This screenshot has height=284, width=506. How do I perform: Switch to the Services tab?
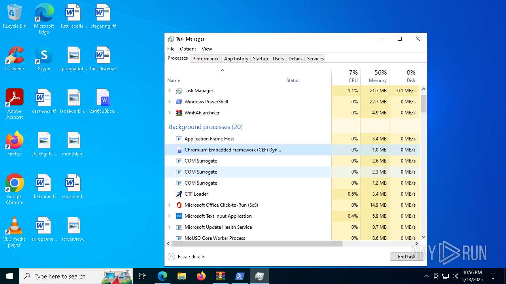[315, 59]
